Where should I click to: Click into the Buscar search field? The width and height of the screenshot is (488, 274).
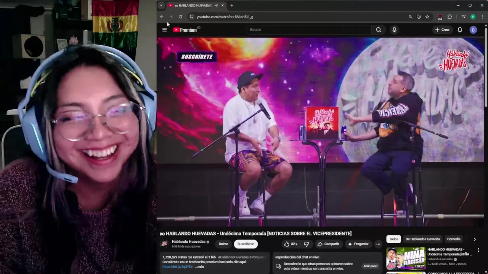309,30
